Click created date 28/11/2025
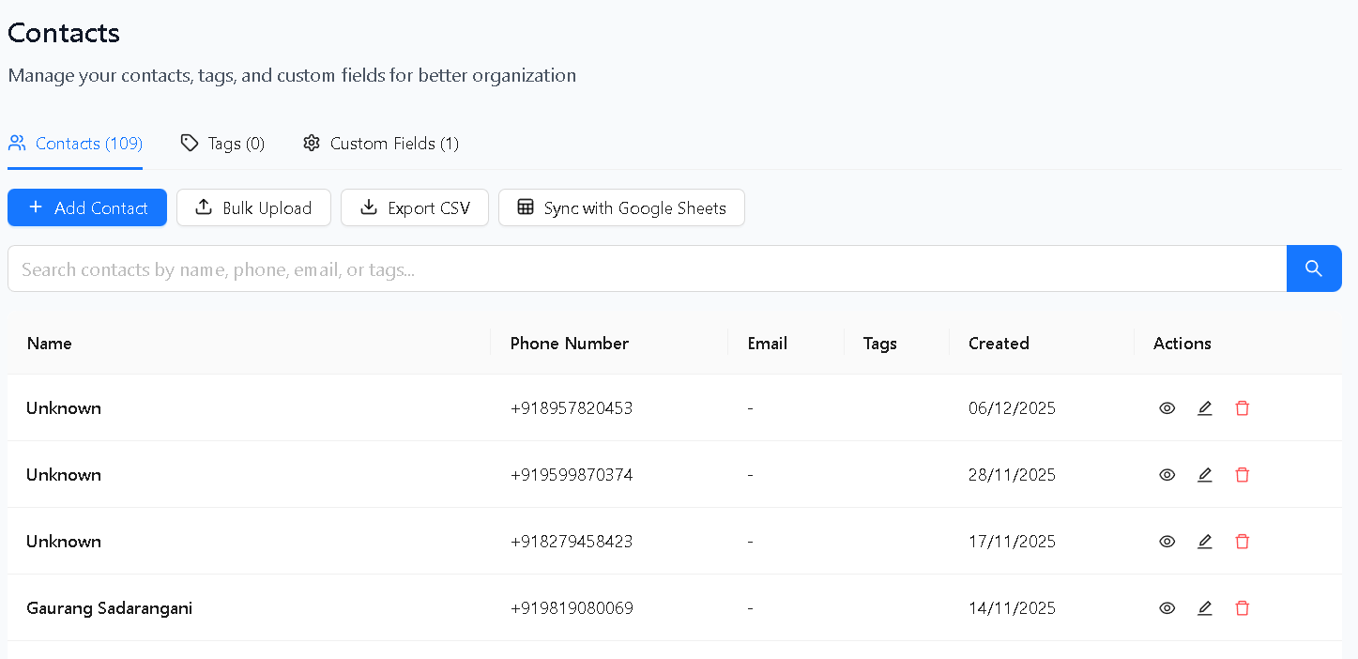 [x=1012, y=475]
